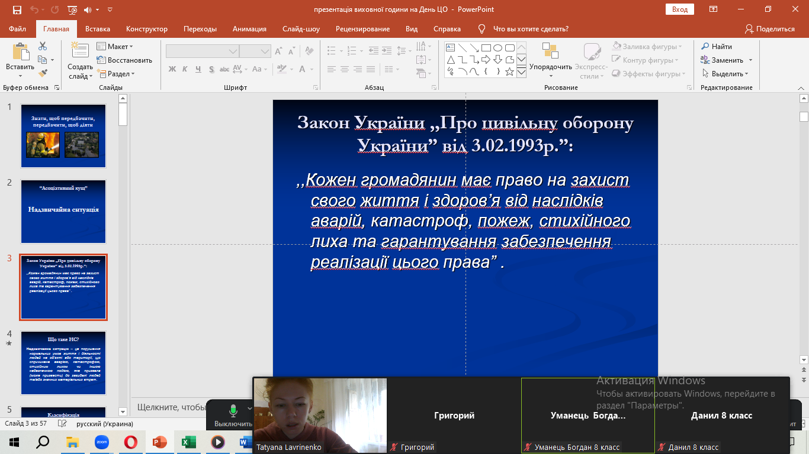Open the Макет layout dropdown
The height and width of the screenshot is (454, 809).
coord(115,47)
